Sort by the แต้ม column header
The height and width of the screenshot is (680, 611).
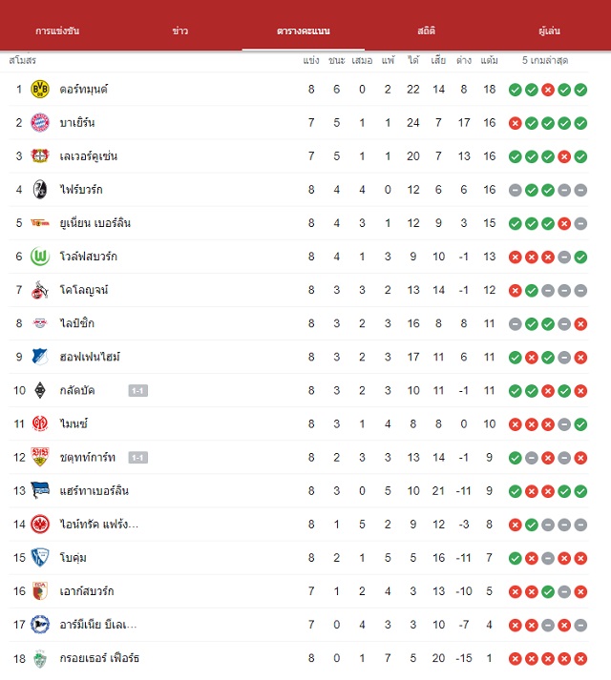pyautogui.click(x=489, y=60)
